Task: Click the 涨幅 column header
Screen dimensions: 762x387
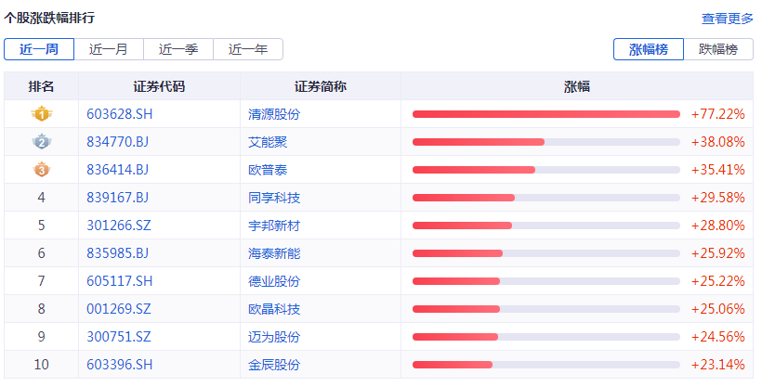Action: (577, 86)
